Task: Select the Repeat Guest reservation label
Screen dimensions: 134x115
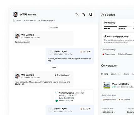Action: (x=110, y=100)
